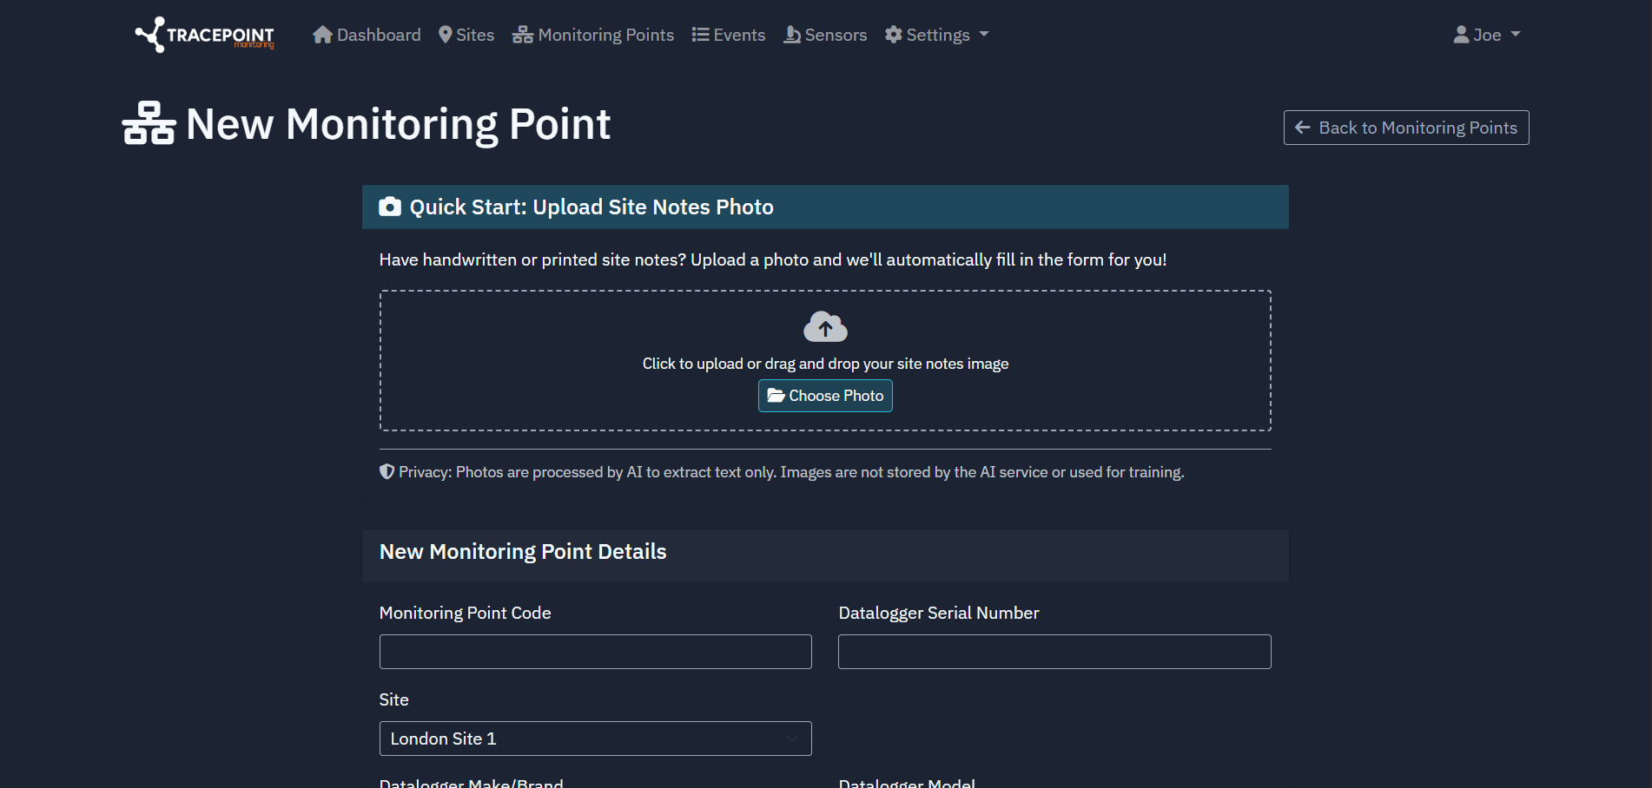
Task: Click the Events list icon
Action: pyautogui.click(x=700, y=34)
